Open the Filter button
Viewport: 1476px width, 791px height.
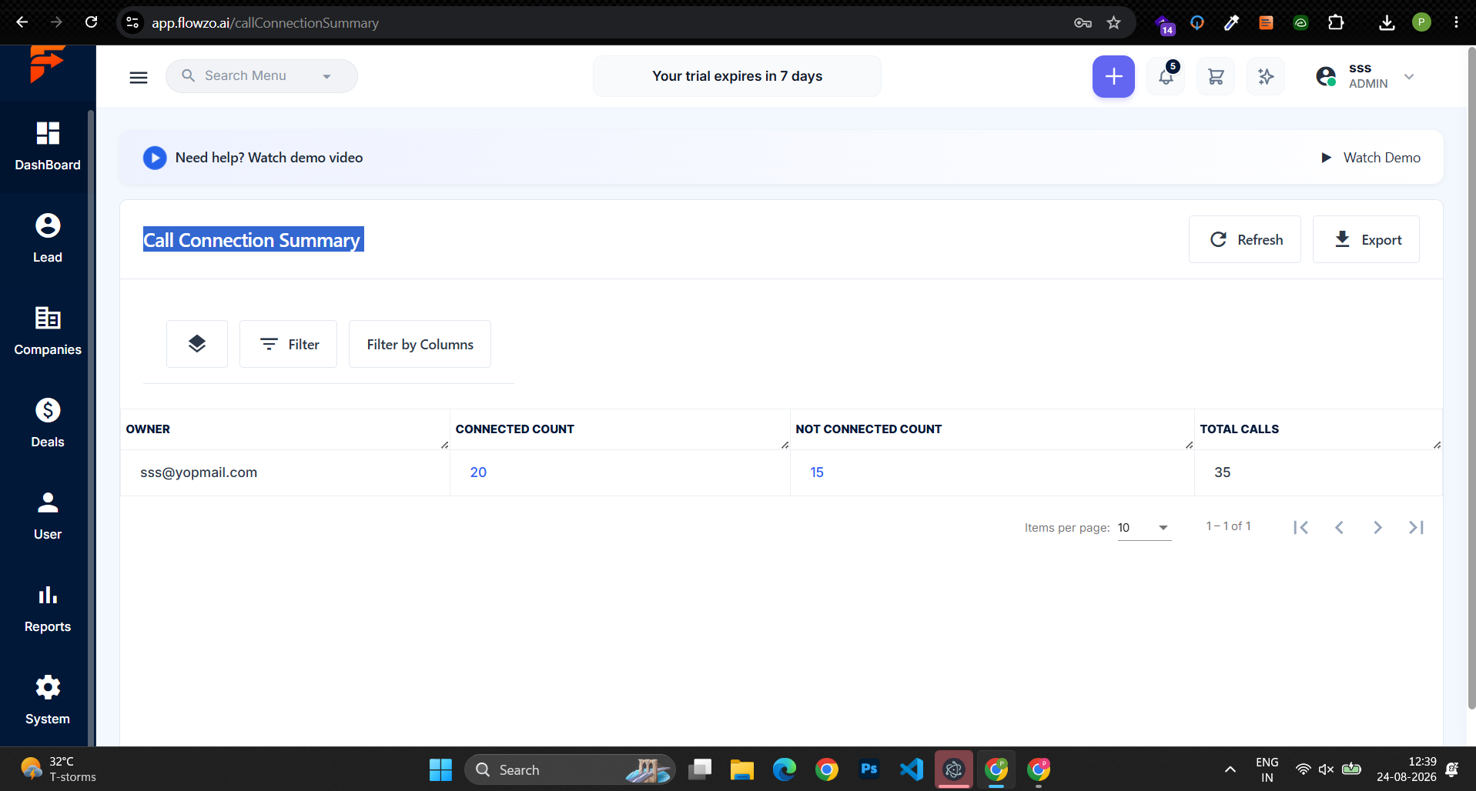tap(288, 344)
